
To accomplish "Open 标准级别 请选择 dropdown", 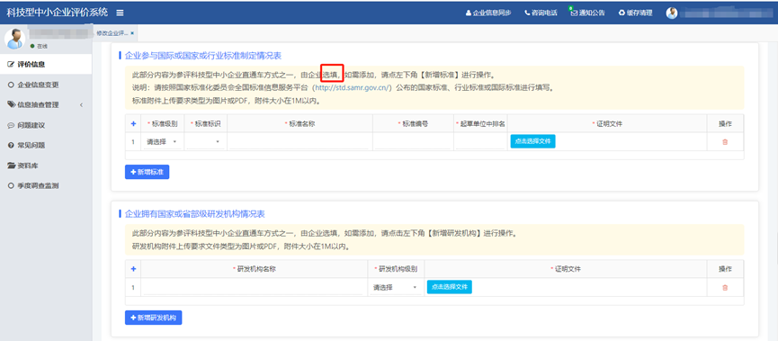I will point(162,142).
